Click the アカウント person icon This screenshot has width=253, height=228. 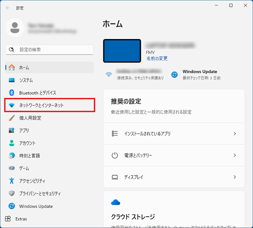point(11,143)
